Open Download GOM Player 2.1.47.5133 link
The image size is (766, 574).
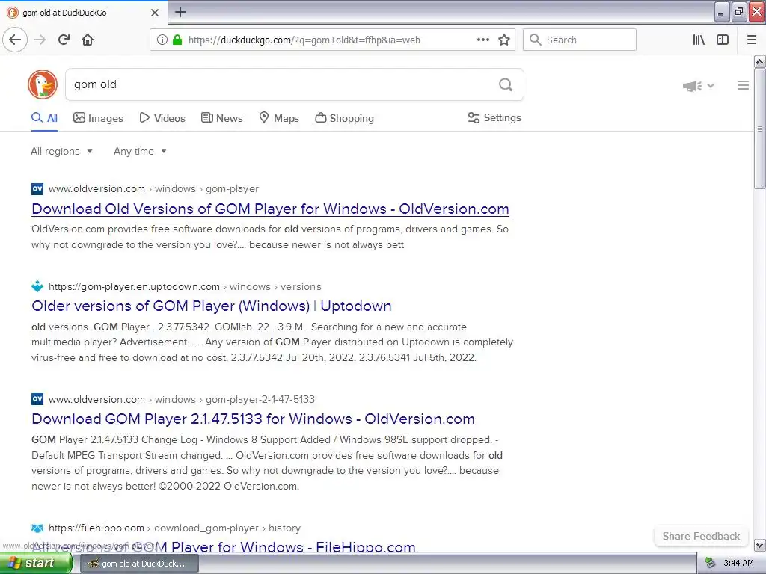pos(253,419)
